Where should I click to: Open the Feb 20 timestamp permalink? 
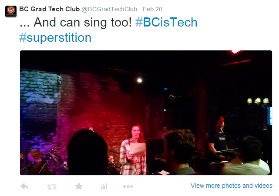[x=152, y=9]
